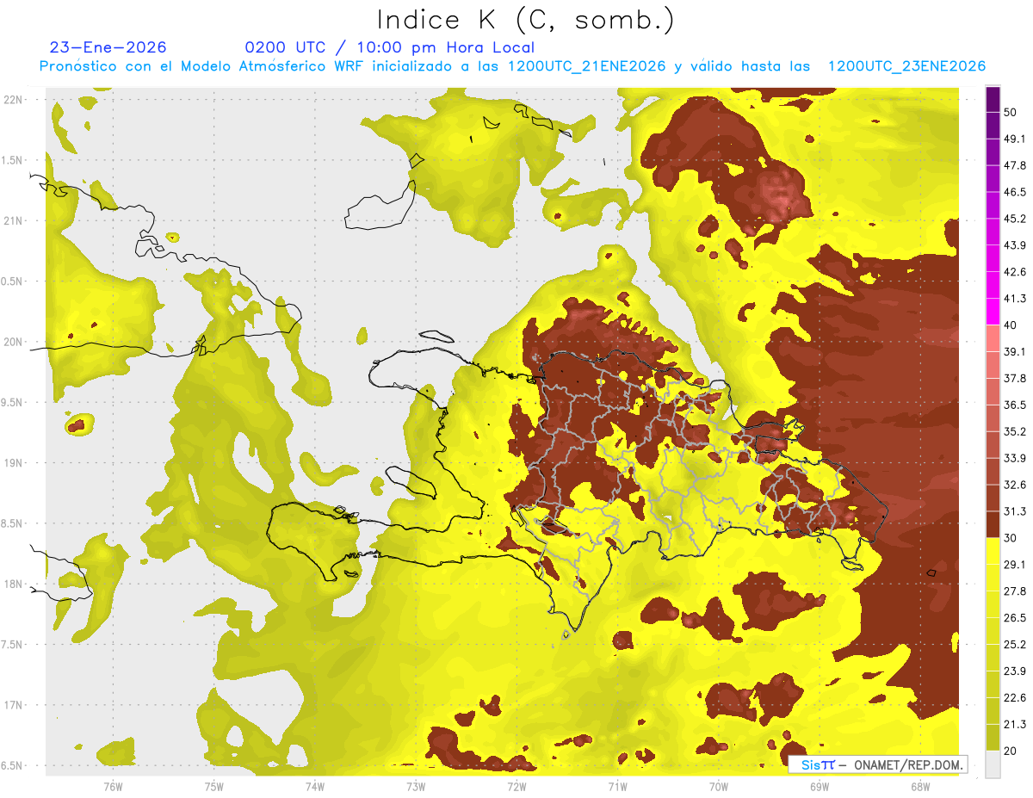1033x798 pixels.
Task: Click the legend value '23.9'
Action: pos(1015,671)
